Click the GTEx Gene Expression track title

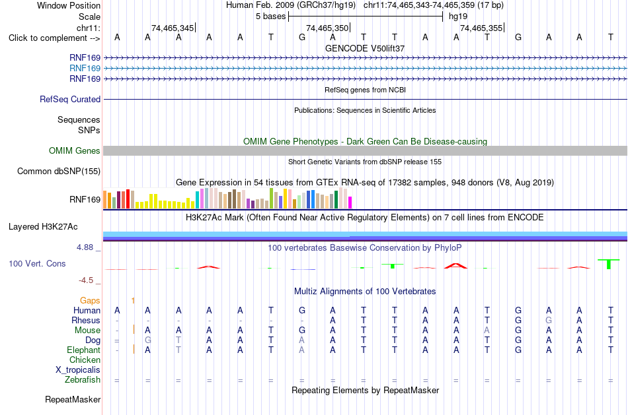pos(365,183)
